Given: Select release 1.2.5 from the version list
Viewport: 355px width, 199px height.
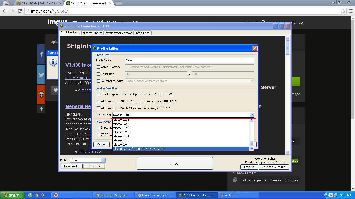Looking at the screenshot, I should click(180, 120).
